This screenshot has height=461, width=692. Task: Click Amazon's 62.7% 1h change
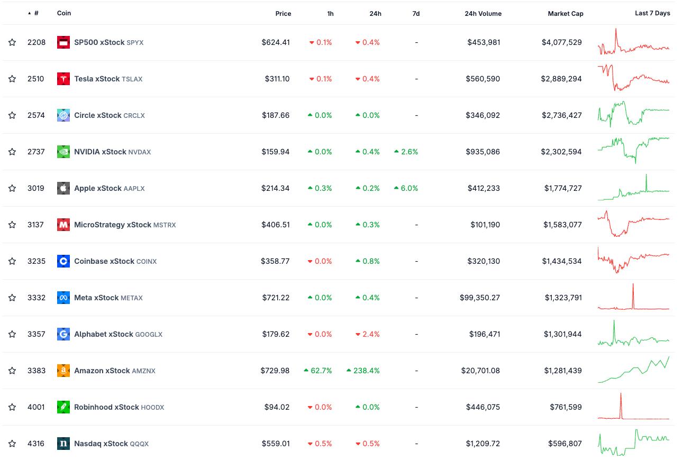tap(318, 371)
